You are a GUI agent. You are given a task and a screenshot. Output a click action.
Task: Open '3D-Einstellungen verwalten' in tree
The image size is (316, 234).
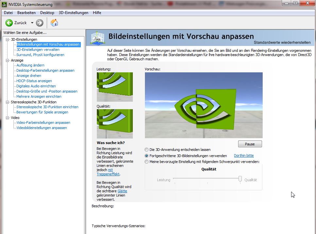click(38, 50)
